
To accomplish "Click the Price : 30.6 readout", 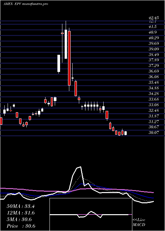I will (21, 226).
